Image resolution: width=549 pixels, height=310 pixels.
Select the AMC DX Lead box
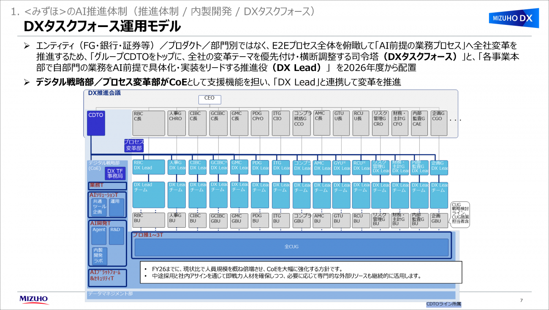(322, 168)
